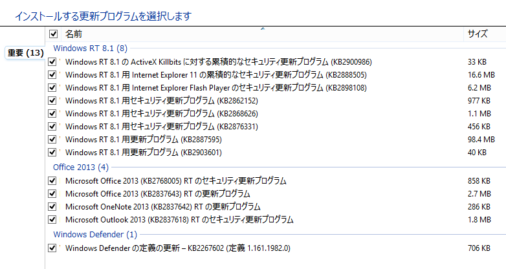Image resolution: width=506 pixels, height=269 pixels.
Task: Uncheck the Outlook 2013 KB2837618 checkbox
Action: (52, 219)
